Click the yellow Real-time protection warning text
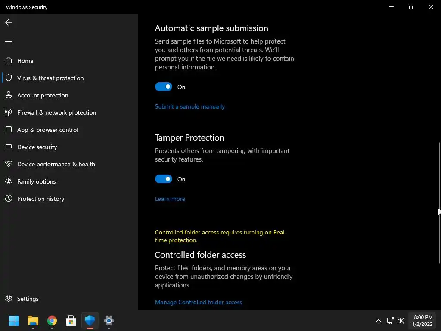Image resolution: width=441 pixels, height=331 pixels. click(221, 236)
